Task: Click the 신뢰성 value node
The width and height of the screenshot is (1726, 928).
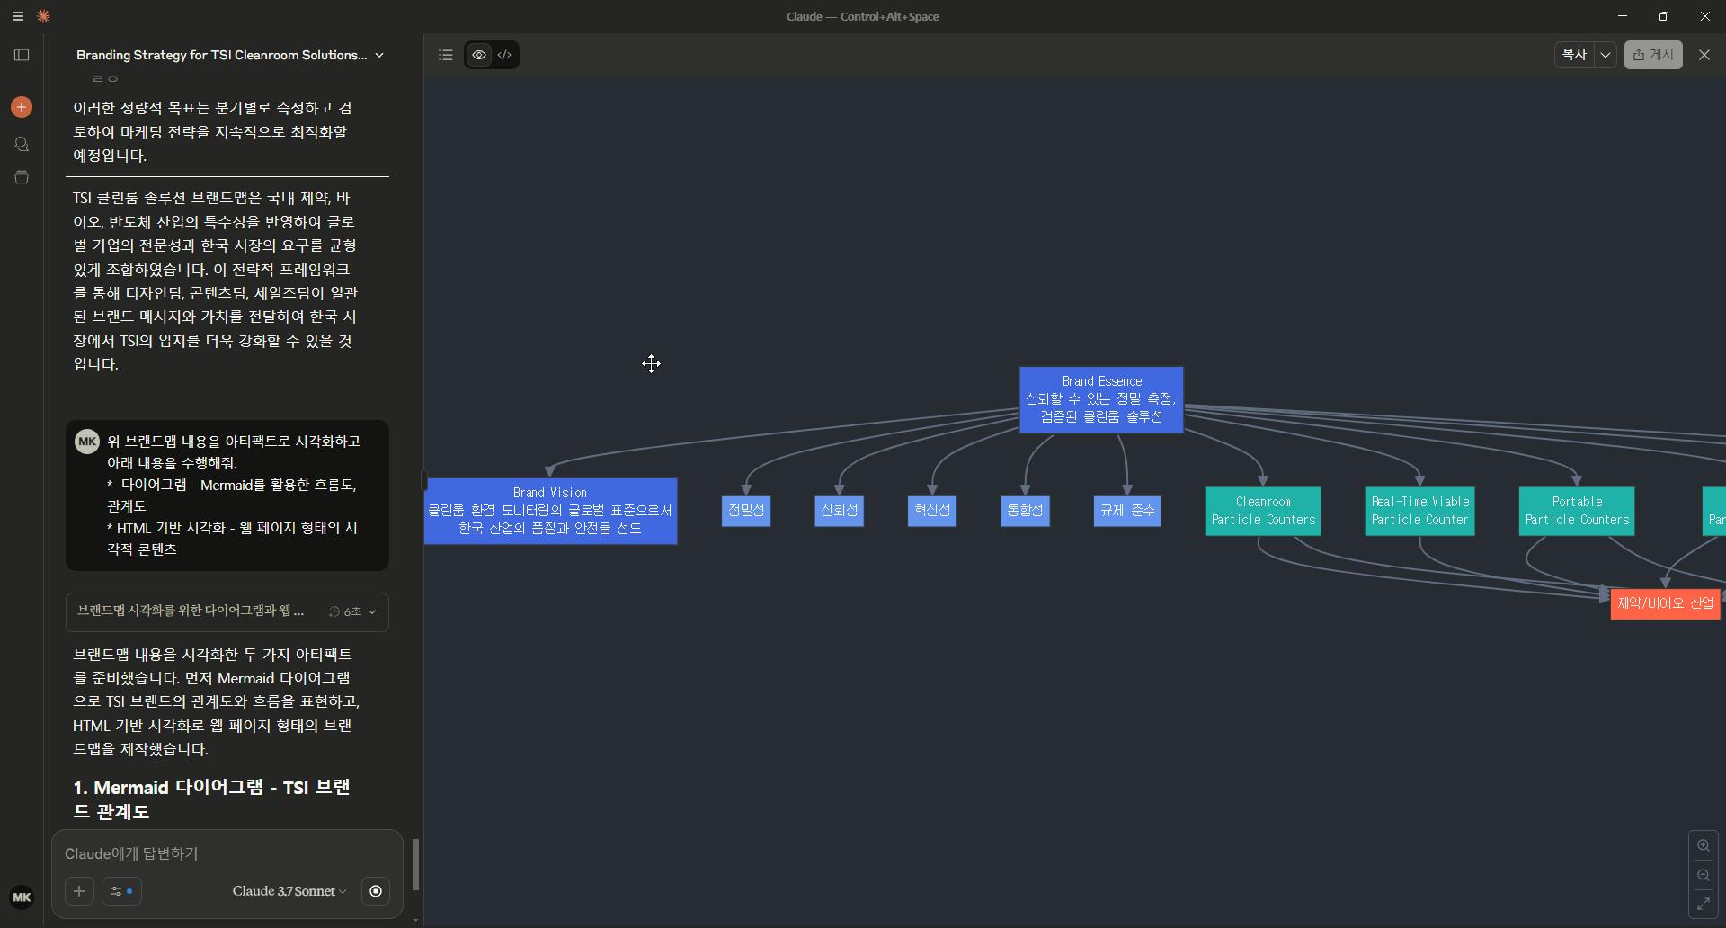Action: [x=839, y=511]
